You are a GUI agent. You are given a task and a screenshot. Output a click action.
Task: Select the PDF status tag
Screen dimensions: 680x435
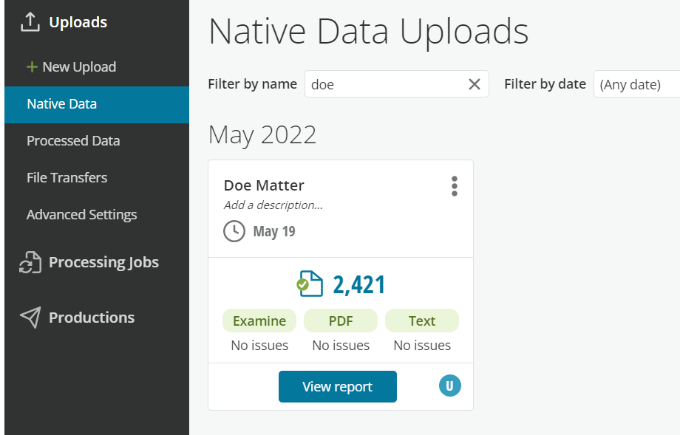pyautogui.click(x=341, y=321)
